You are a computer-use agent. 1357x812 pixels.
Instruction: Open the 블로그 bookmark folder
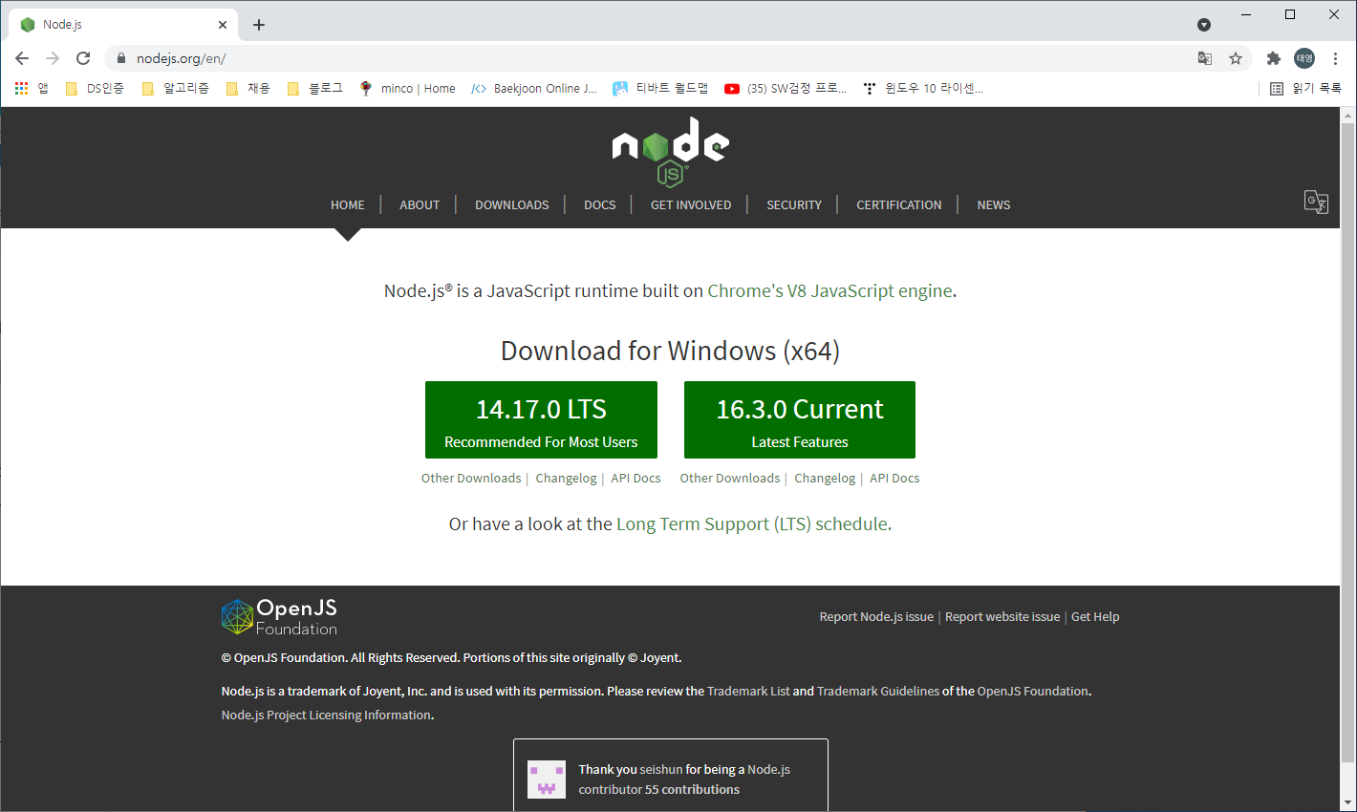click(315, 88)
